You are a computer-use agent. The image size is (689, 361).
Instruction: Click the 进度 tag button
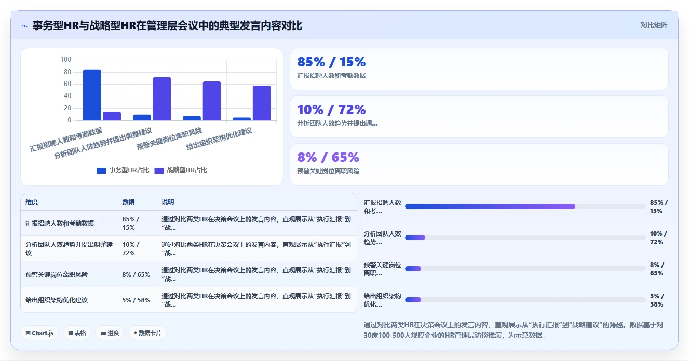click(x=110, y=333)
